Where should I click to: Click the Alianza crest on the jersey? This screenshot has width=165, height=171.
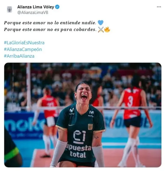[x=90, y=127]
